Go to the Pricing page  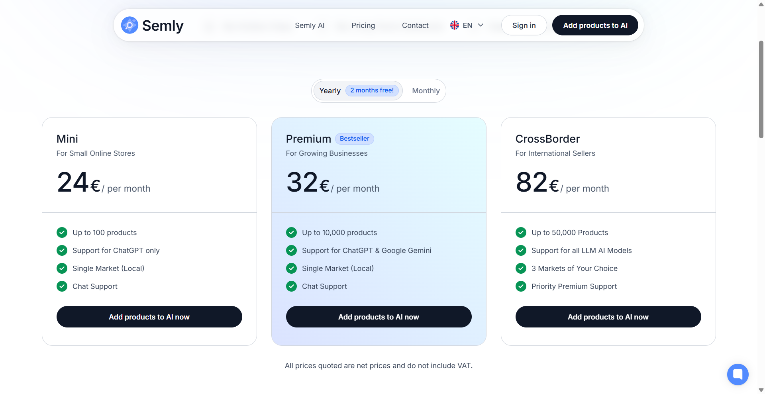363,25
